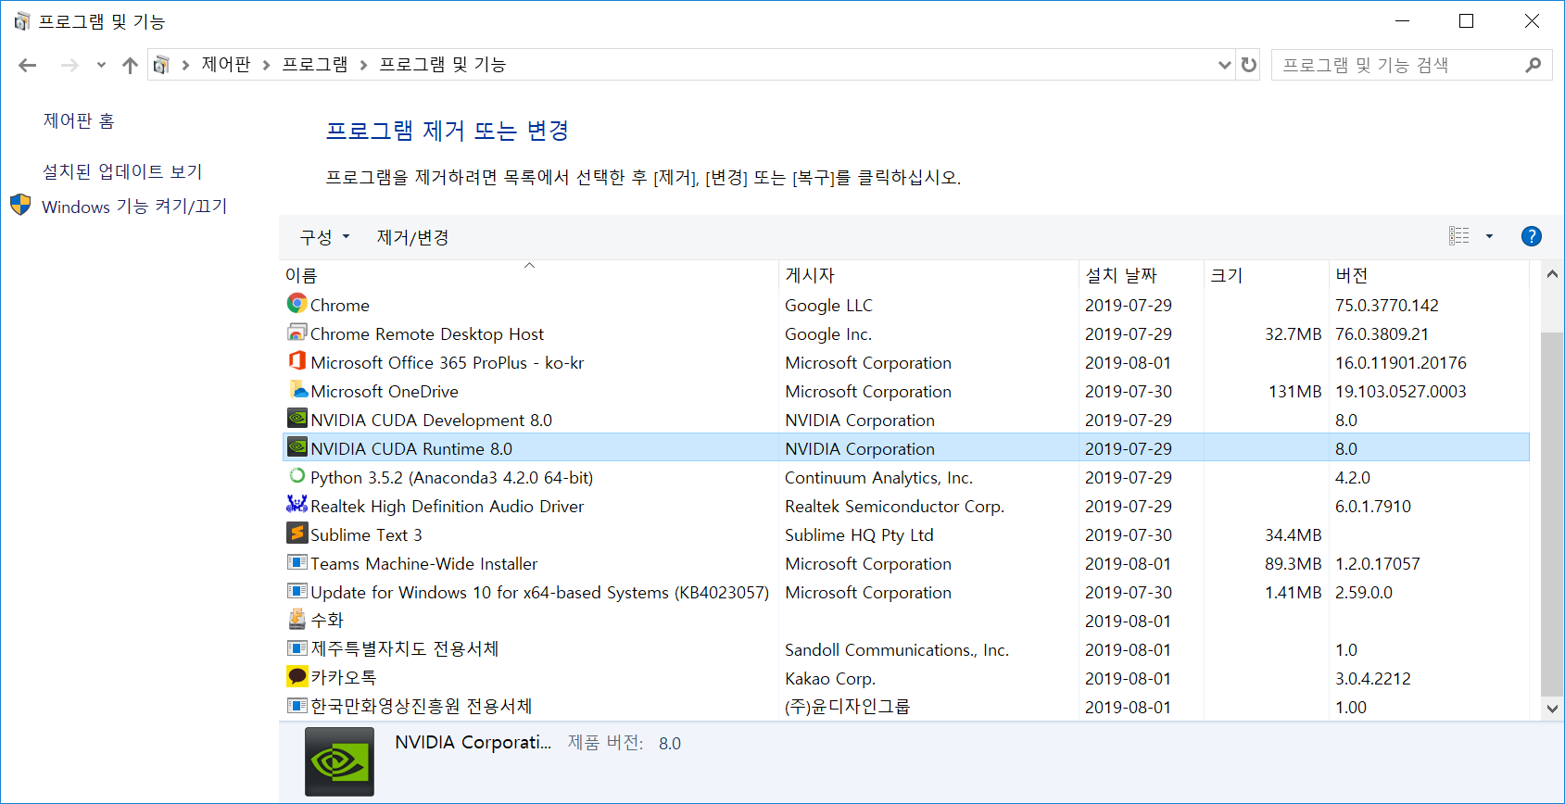Click the Chrome program icon
Screen dimensions: 1565x804
tap(297, 304)
